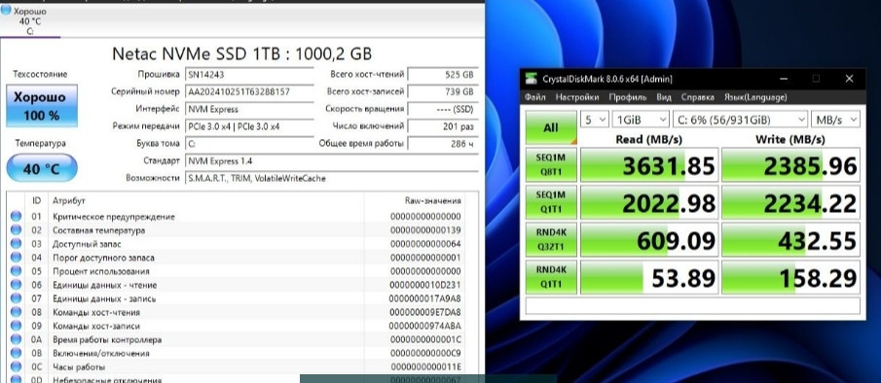The width and height of the screenshot is (881, 383).
Task: Select the sequential read result 3631.85
Action: 649,165
